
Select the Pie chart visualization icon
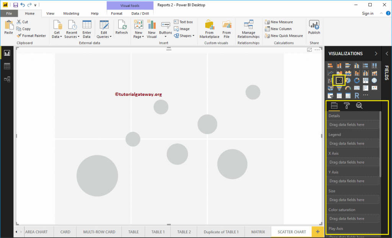[x=348, y=81]
